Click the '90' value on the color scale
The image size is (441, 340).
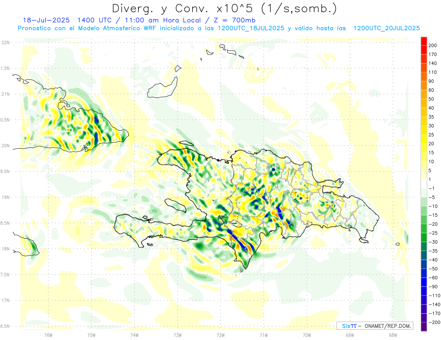click(x=432, y=81)
